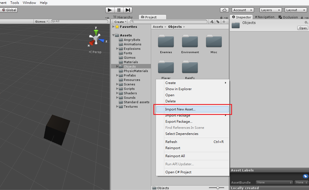Open the Create dropdown in Project panel
309x190 pixels.
pos(119,21)
